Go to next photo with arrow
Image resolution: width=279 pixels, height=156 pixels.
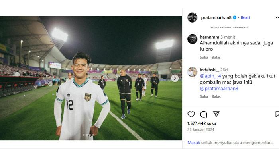(x=175, y=78)
